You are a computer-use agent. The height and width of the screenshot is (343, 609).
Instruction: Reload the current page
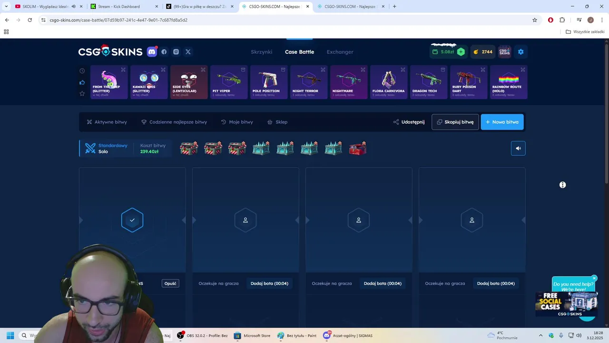(29, 20)
